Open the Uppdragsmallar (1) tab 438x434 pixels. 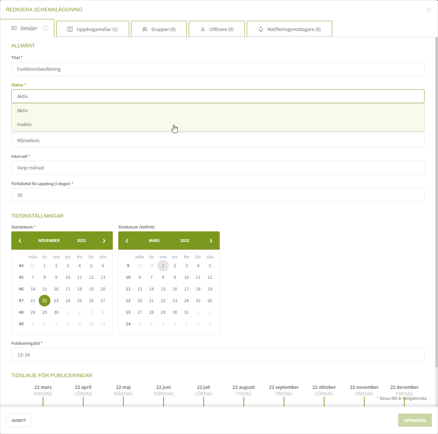pyautogui.click(x=93, y=29)
